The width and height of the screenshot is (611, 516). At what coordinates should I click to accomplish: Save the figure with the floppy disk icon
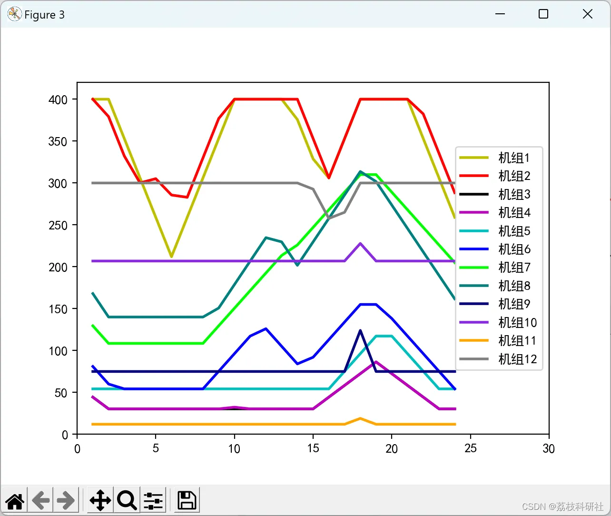[x=187, y=500]
